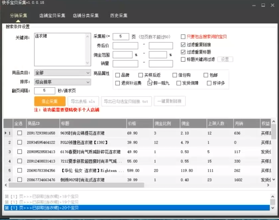The image size is (279, 220).
Task: Switch to the 店铺宝贝采集 tab
Action: click(52, 15)
